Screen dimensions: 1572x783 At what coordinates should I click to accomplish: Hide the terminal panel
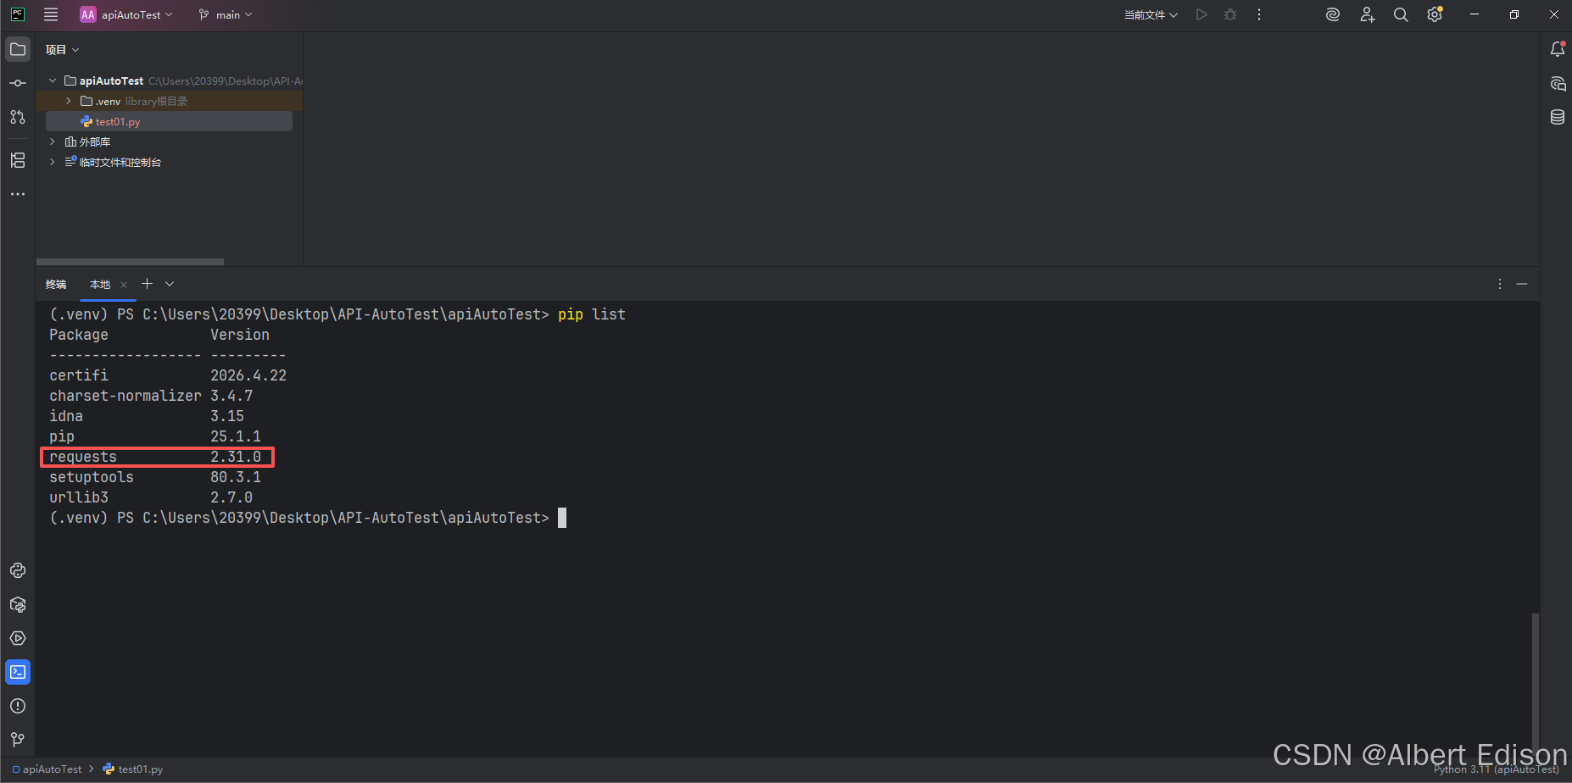click(x=1522, y=284)
